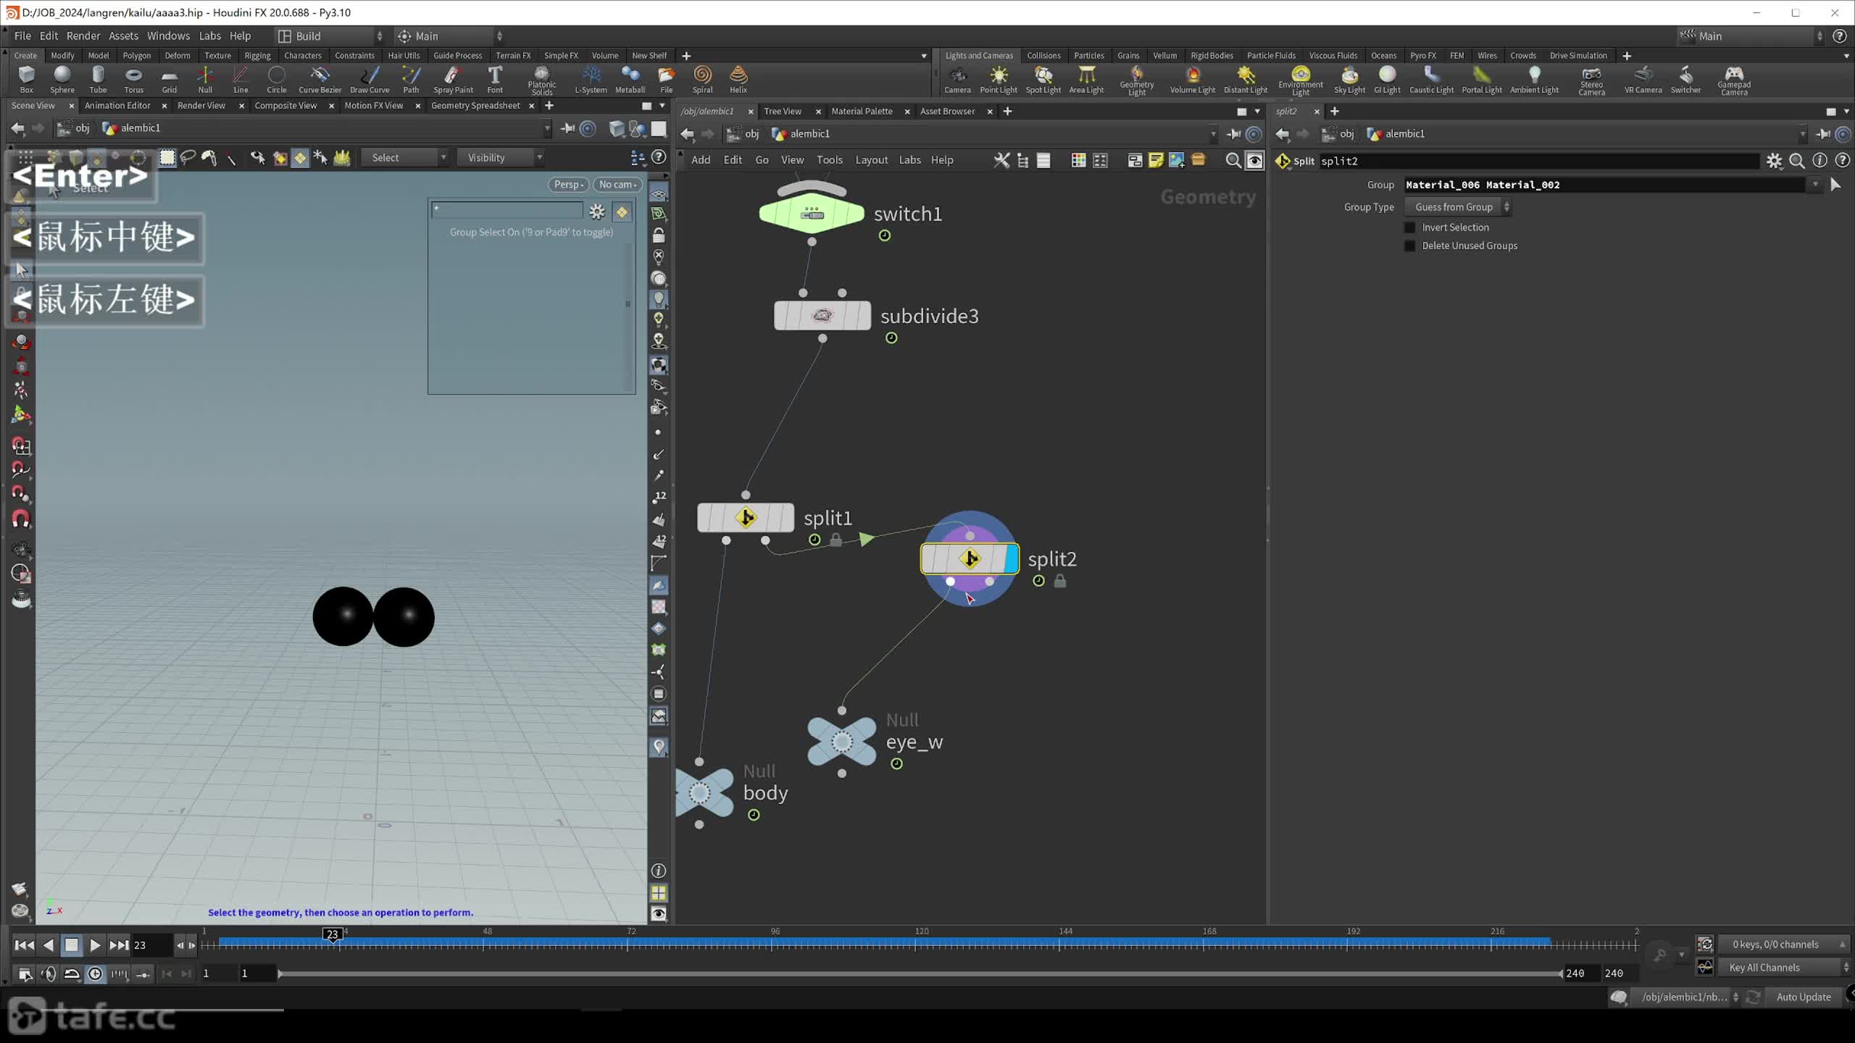Click the Play forward button
Viewport: 1855px width, 1043px height.
95,944
